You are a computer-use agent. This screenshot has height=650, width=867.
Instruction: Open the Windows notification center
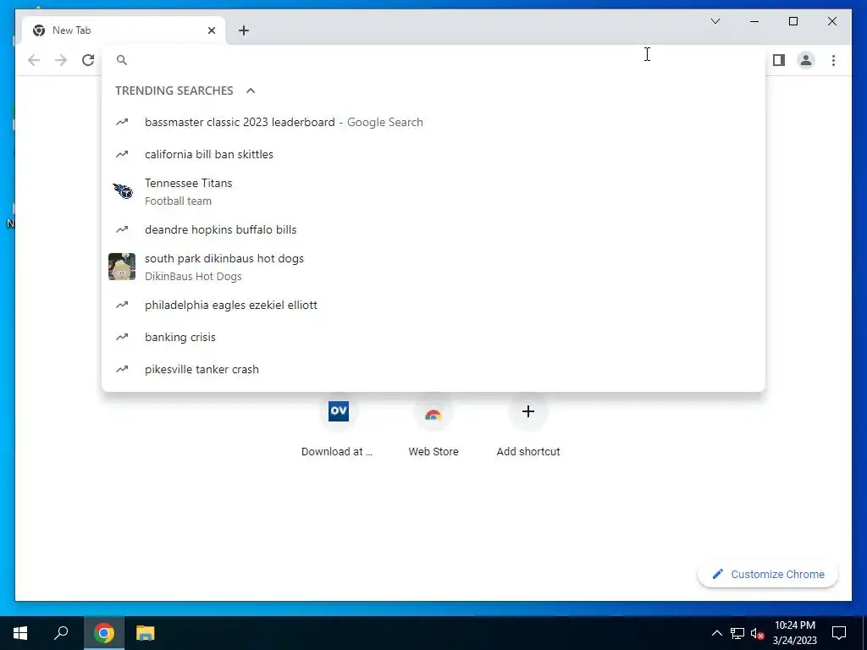(839, 633)
